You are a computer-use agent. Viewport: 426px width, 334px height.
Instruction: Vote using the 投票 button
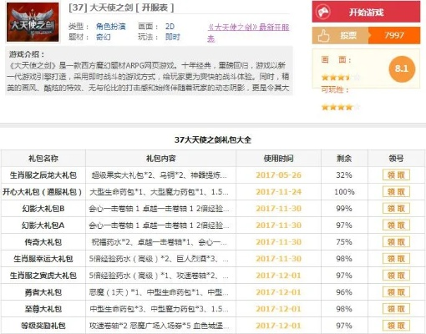340,36
